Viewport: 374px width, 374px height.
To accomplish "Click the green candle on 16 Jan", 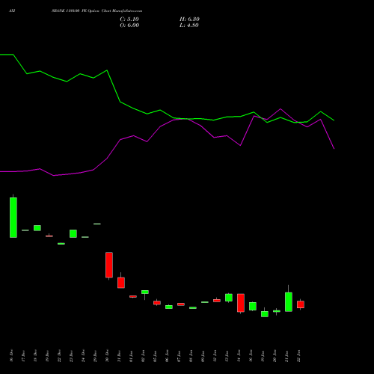I will click(253, 306).
